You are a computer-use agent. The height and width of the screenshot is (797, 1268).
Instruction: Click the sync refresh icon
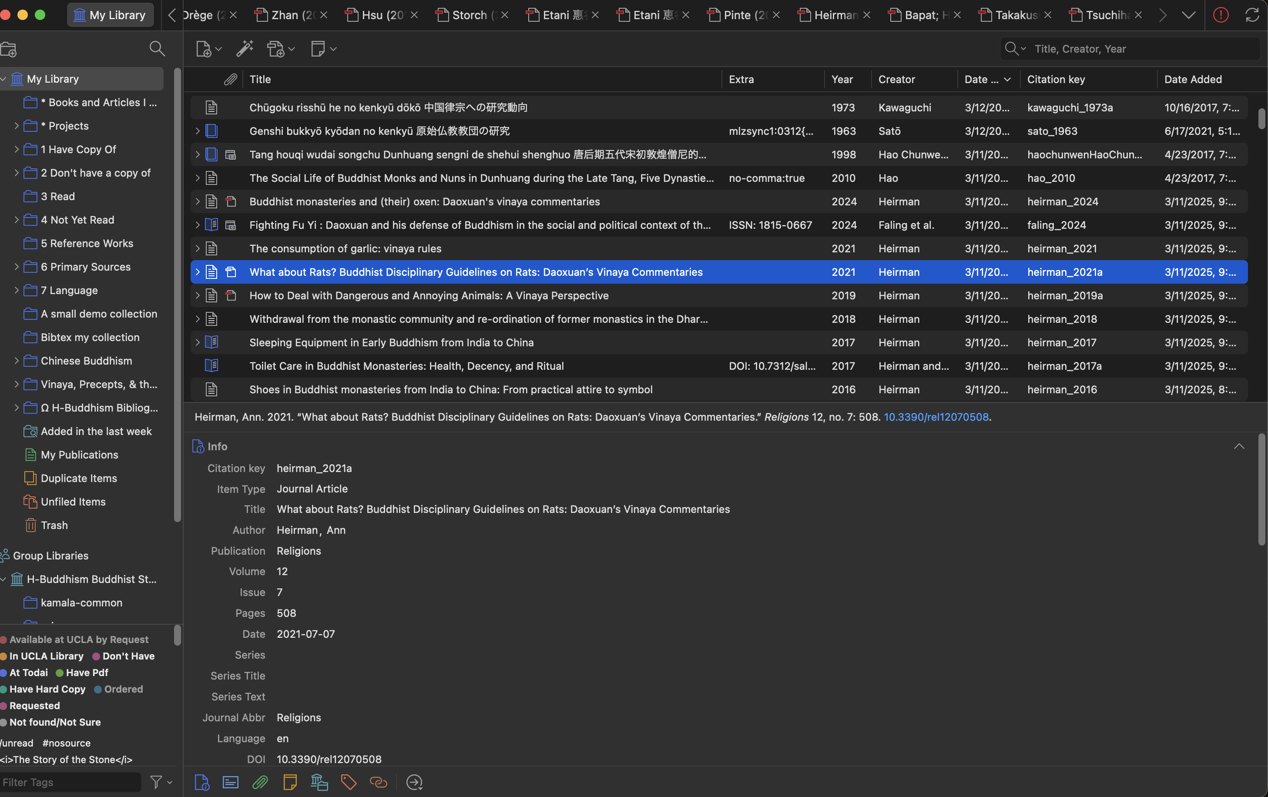pos(1251,15)
